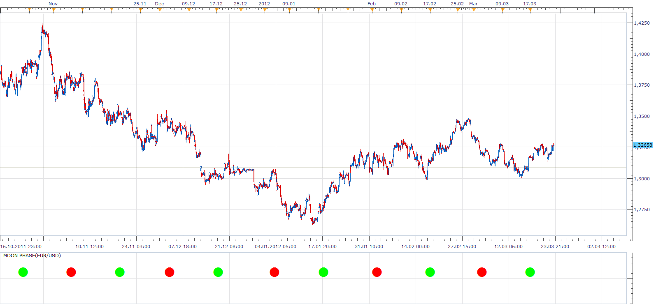
Task: Click the Mar label on top timeline
Action: (x=474, y=4)
